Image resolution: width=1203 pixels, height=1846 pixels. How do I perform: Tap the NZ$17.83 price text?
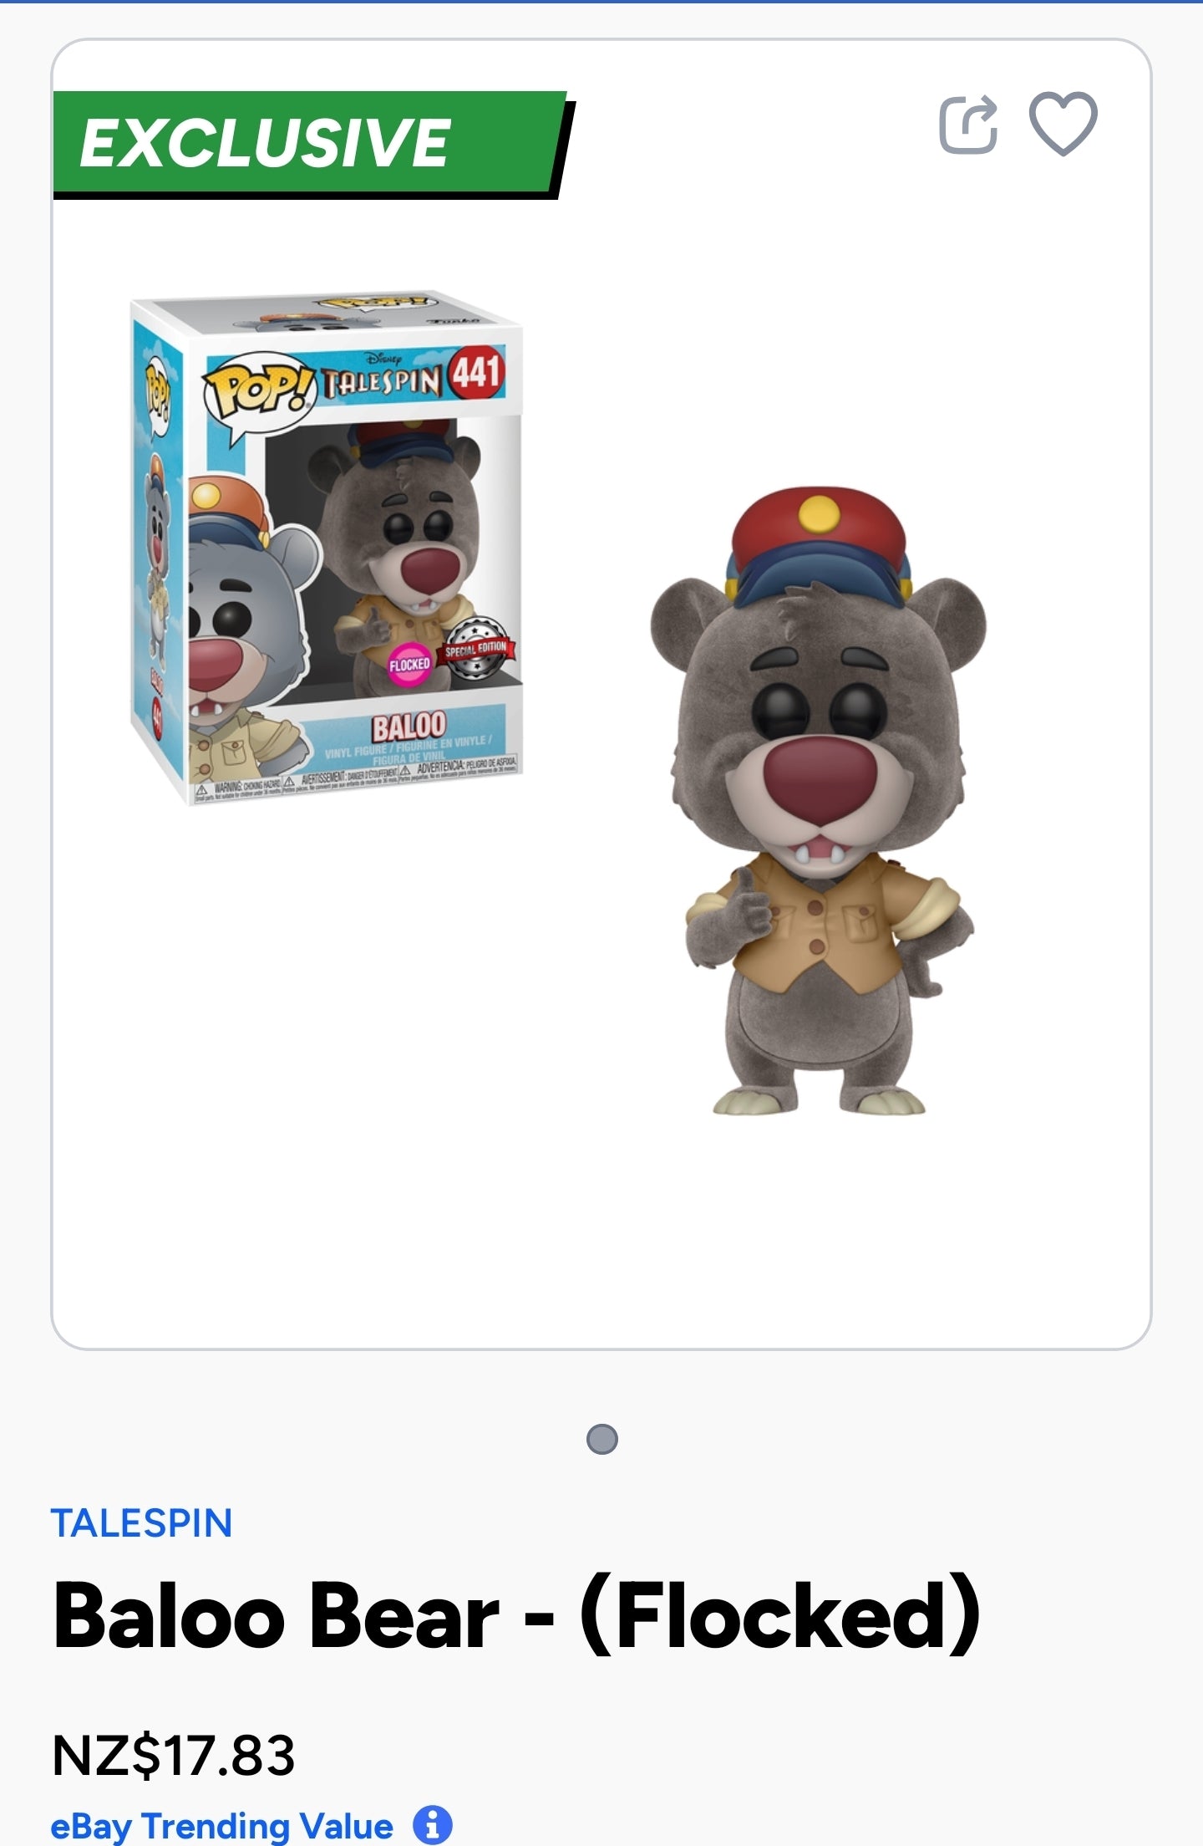(x=173, y=1755)
